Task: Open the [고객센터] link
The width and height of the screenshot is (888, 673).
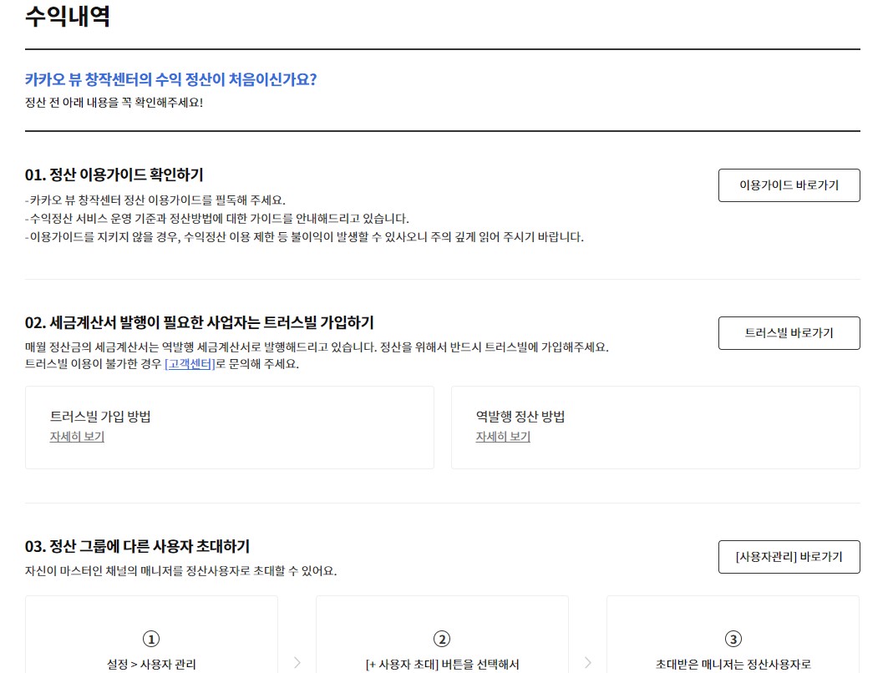Action: click(x=190, y=364)
